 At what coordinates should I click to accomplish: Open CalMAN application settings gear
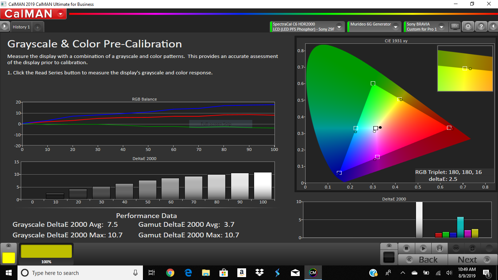click(468, 26)
